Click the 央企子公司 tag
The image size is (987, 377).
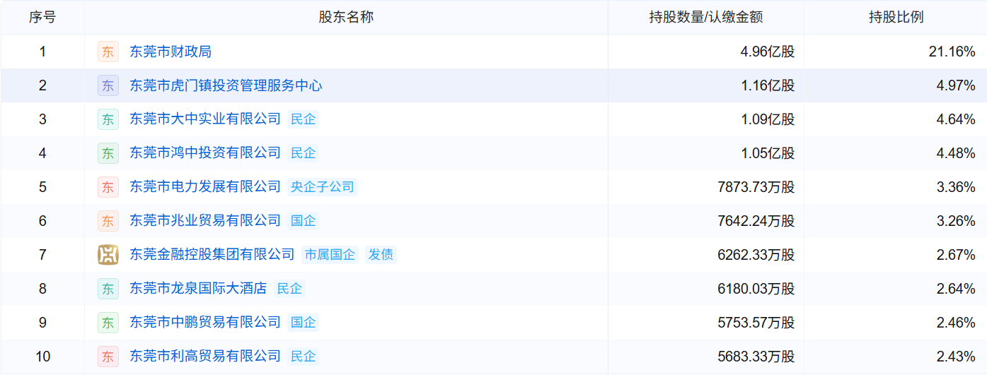tap(323, 187)
